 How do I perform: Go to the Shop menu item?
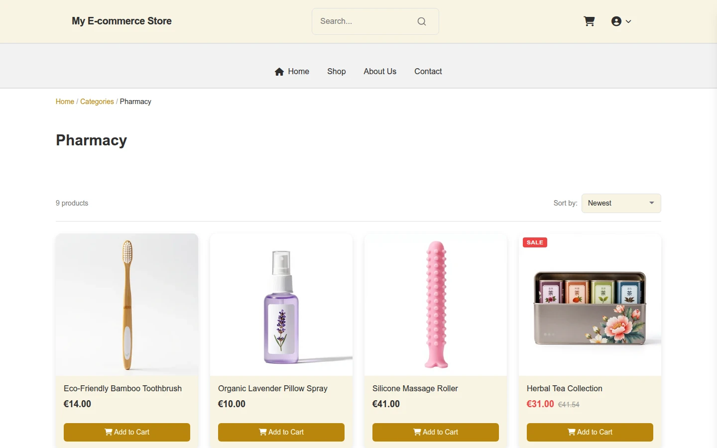(x=337, y=71)
